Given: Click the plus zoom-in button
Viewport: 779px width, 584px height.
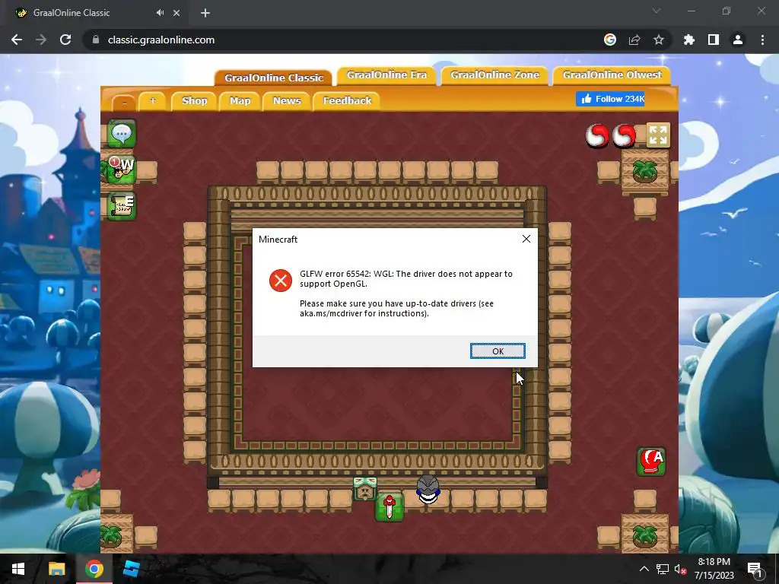Looking at the screenshot, I should (152, 101).
